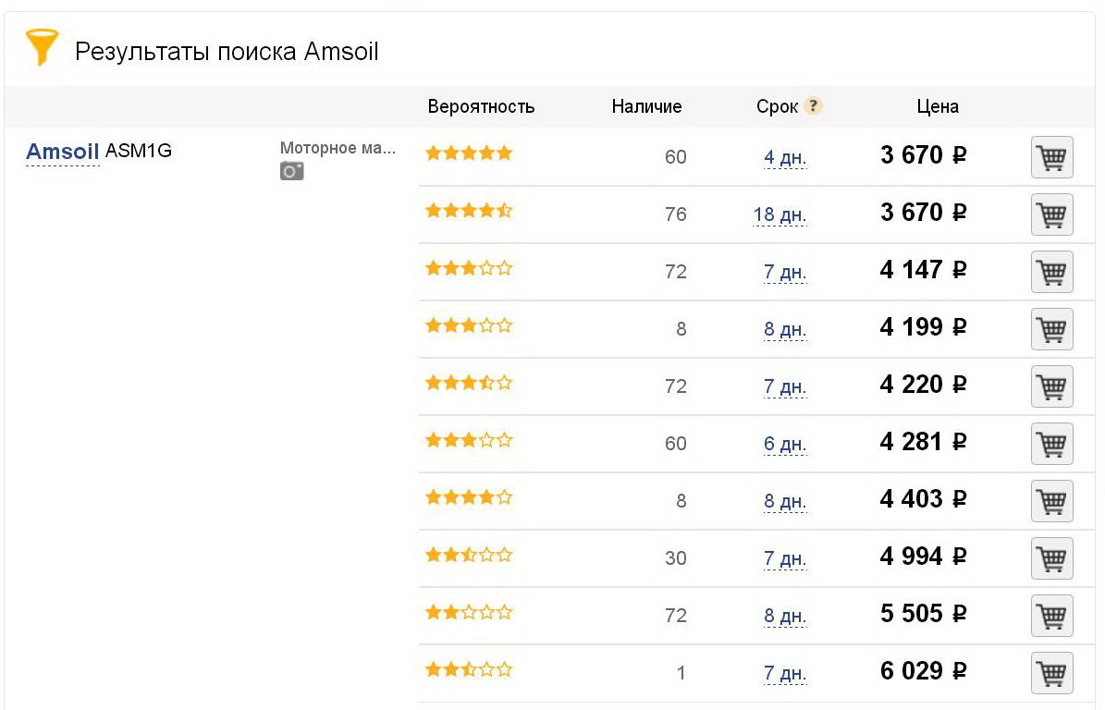Add the 4 403 ₽ offer to cart
The image size is (1105, 710).
1052,501
